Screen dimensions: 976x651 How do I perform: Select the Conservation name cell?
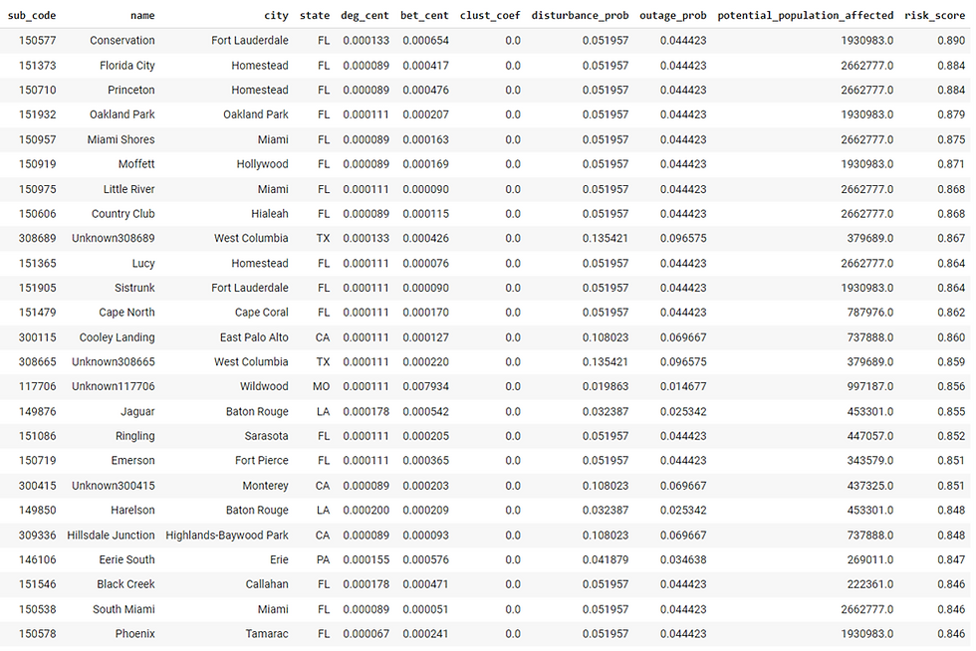[122, 41]
